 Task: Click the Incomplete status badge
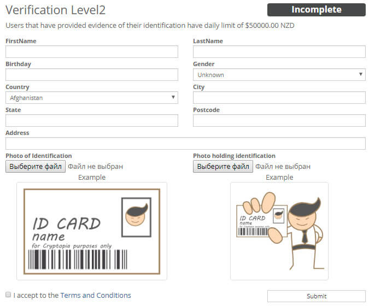316,10
